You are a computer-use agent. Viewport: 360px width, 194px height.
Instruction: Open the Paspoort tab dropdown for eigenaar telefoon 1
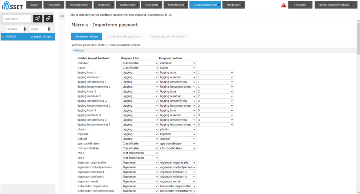140,172
